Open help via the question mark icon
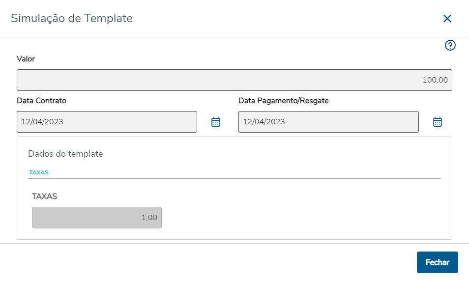This screenshot has width=469, height=281. (450, 46)
